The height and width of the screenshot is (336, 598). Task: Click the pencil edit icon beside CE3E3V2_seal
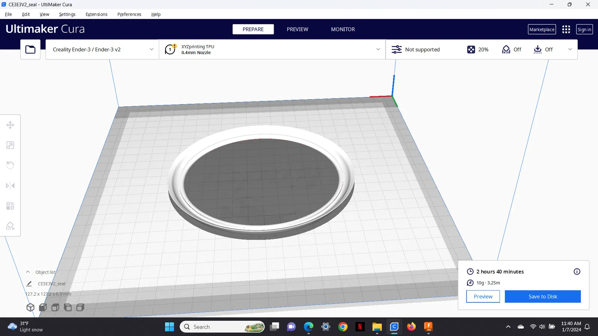click(x=29, y=284)
